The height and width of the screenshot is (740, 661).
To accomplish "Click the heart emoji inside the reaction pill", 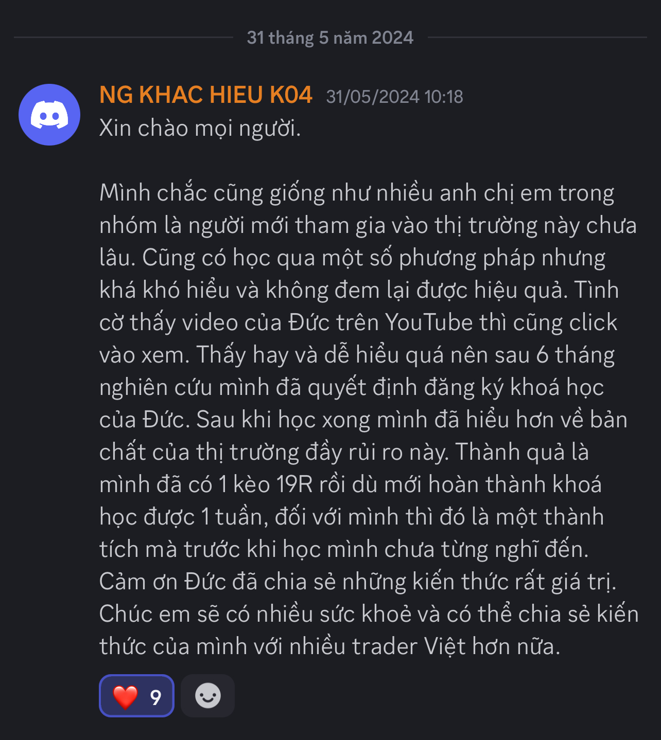I will point(125,697).
